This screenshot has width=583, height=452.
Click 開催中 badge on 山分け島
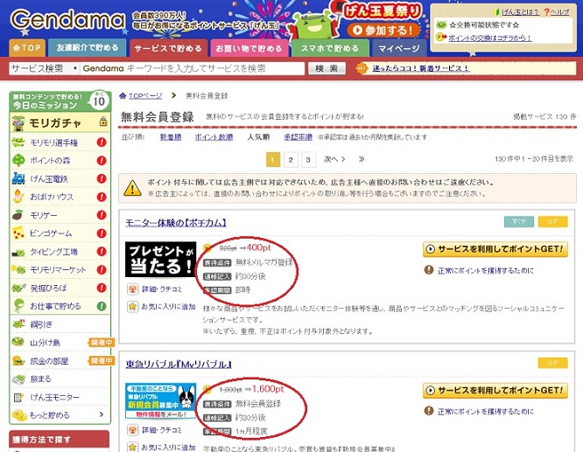point(102,343)
